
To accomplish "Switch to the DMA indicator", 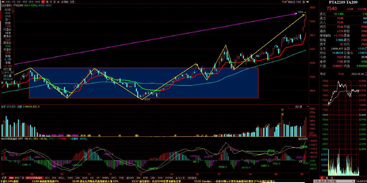I will pos(130,178).
